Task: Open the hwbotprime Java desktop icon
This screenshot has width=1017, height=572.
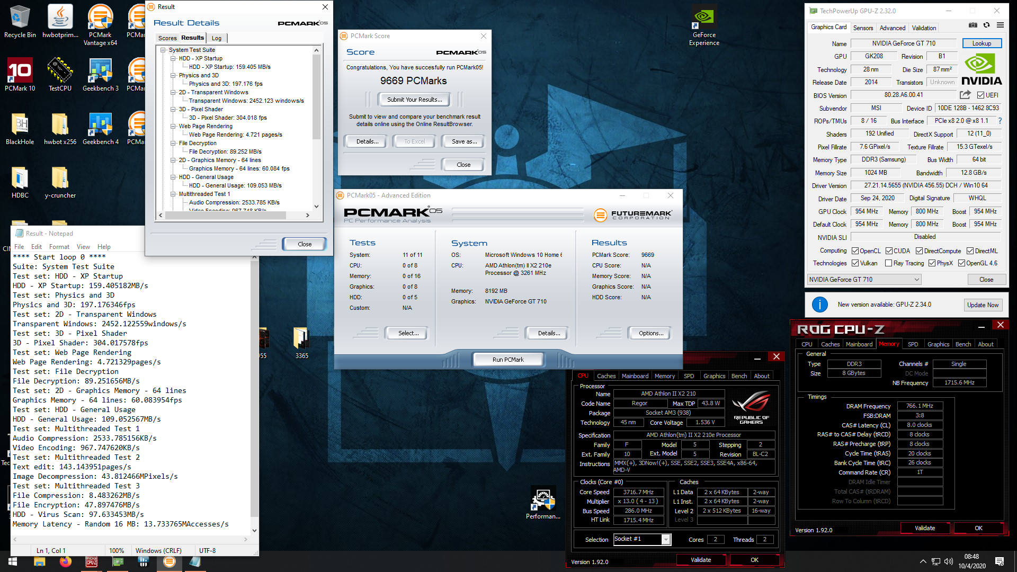Action: point(60,22)
